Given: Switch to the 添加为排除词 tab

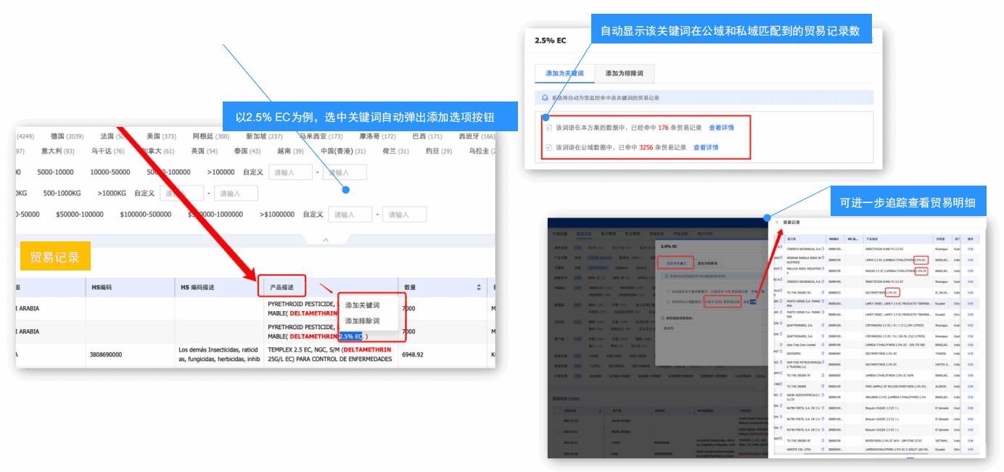Looking at the screenshot, I should 625,74.
